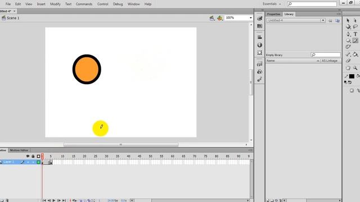Open the Timeline panel options menu
Screen dimensions: 360x202
click(x=250, y=150)
